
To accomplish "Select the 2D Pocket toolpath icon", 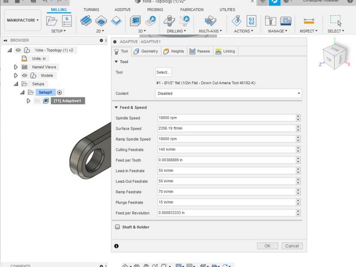I will click(101, 21).
